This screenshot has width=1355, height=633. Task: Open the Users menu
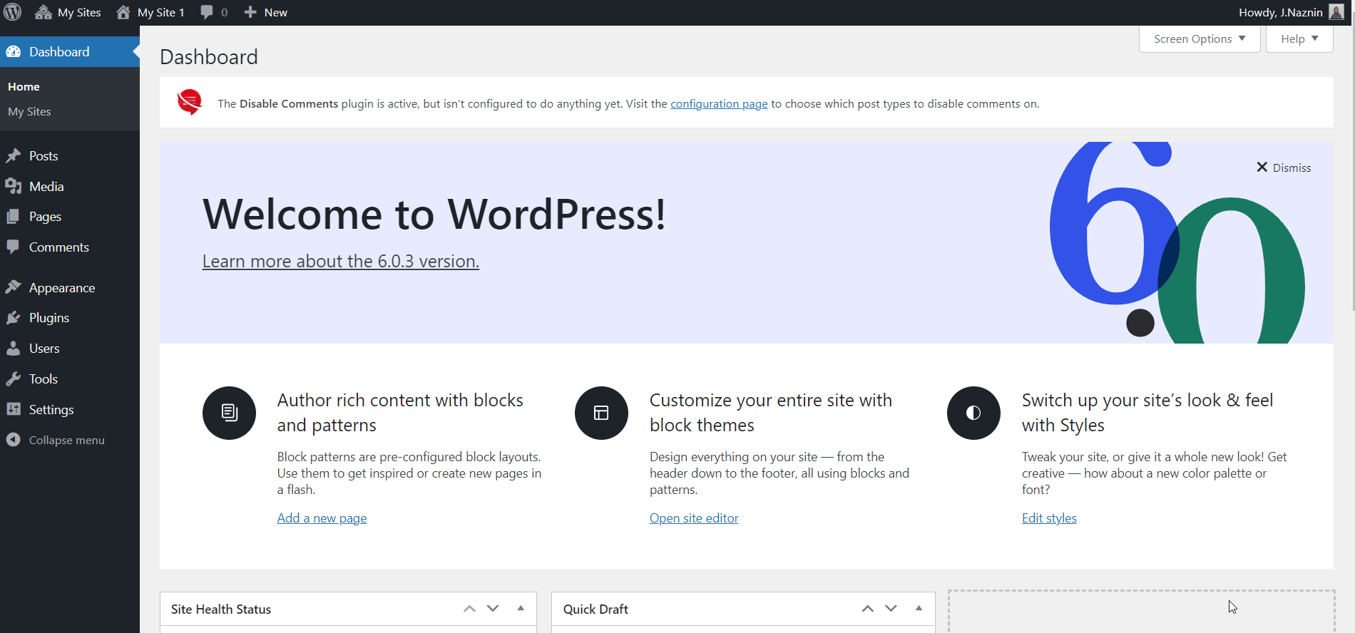click(x=70, y=348)
